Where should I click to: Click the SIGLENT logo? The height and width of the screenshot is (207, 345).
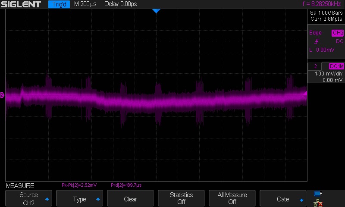click(21, 4)
